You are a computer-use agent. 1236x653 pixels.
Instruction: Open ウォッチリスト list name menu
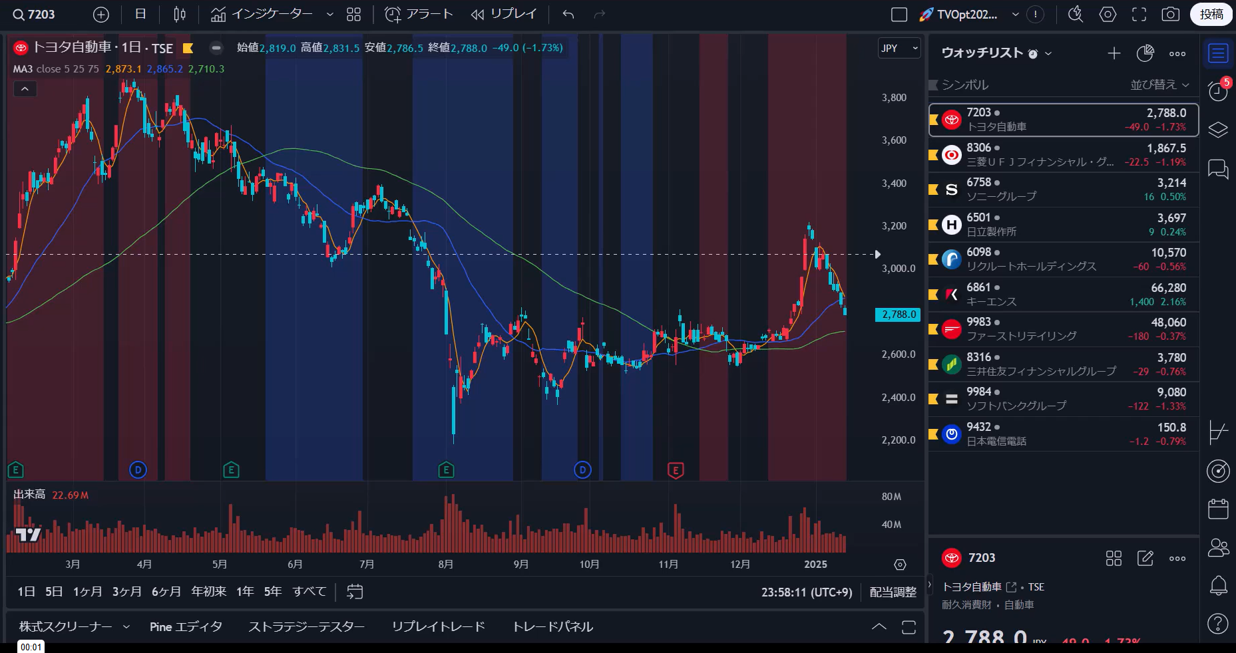tap(996, 53)
